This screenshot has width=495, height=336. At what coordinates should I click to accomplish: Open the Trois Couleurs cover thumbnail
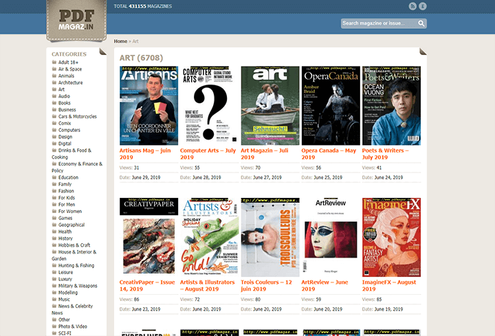(270, 237)
